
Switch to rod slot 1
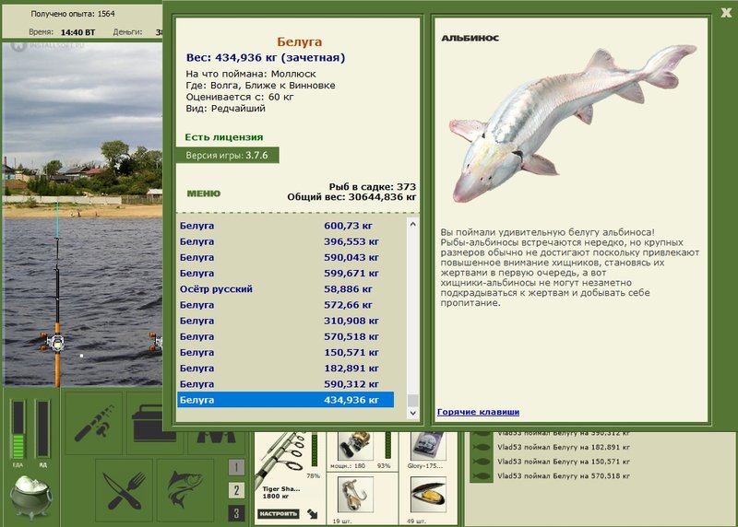click(x=236, y=467)
